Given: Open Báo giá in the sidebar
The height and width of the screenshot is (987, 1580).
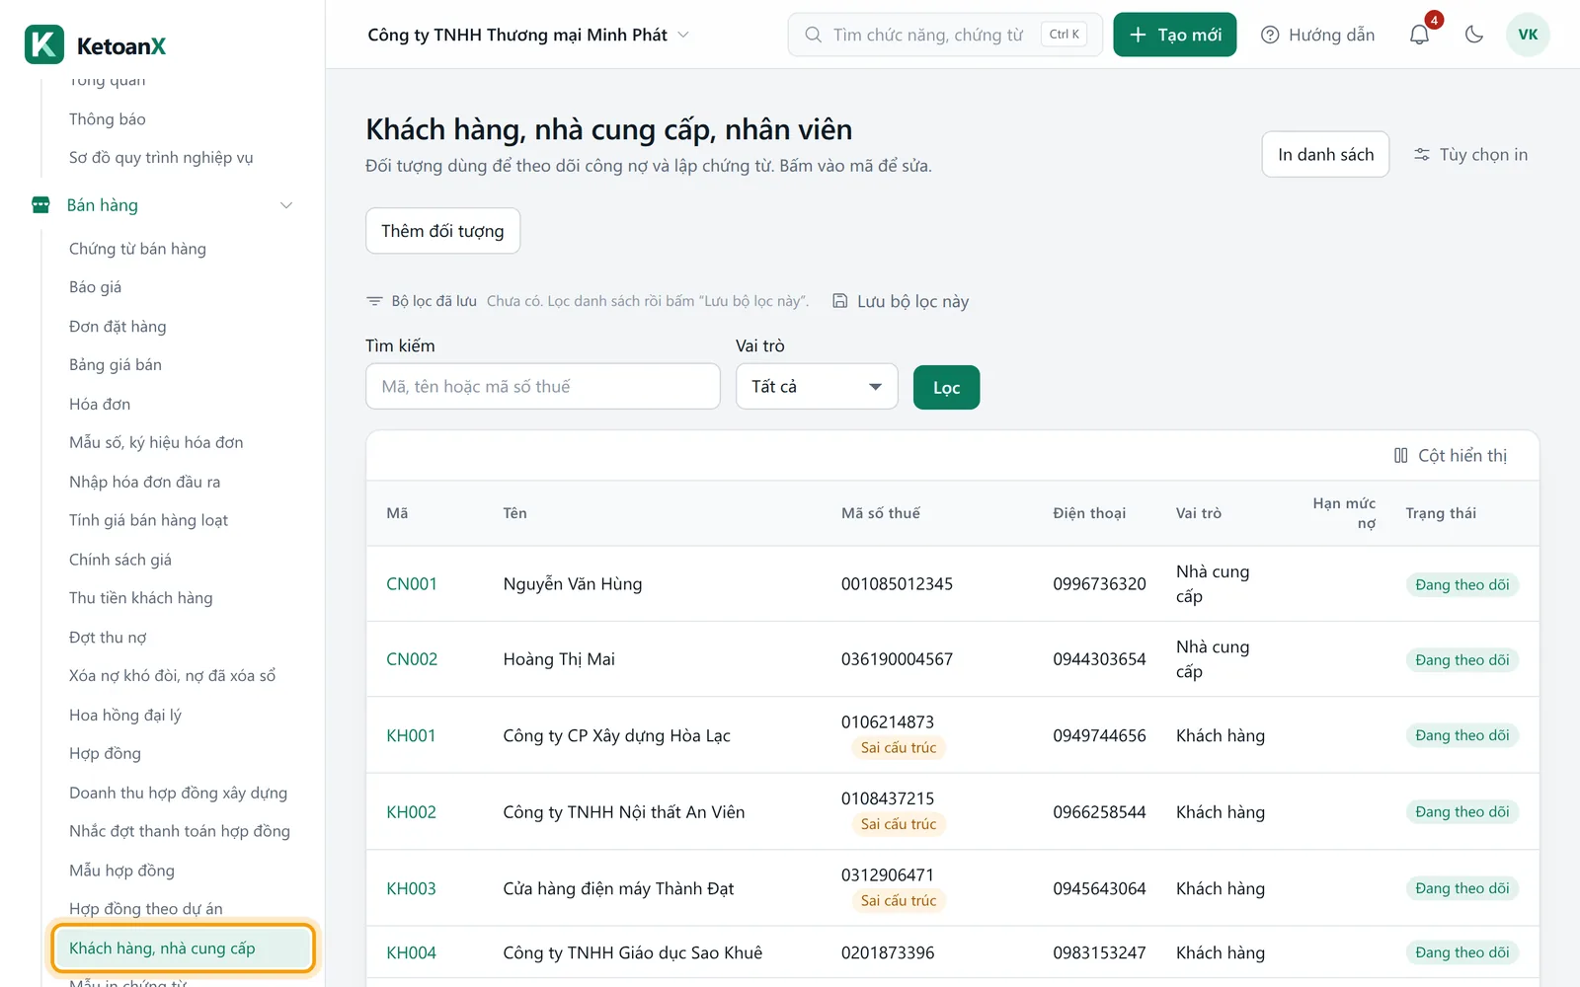Looking at the screenshot, I should click(x=95, y=287).
